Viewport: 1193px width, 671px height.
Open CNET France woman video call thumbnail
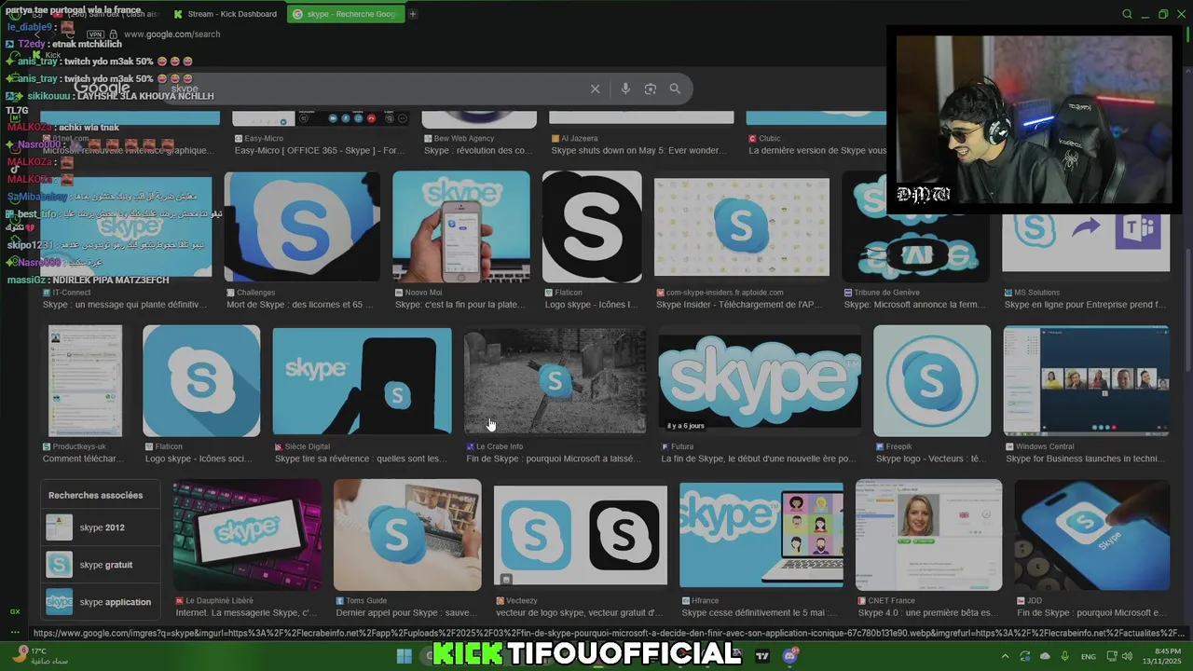click(x=928, y=535)
